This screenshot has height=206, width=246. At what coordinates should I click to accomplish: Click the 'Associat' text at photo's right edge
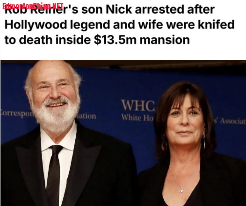(x=232, y=121)
